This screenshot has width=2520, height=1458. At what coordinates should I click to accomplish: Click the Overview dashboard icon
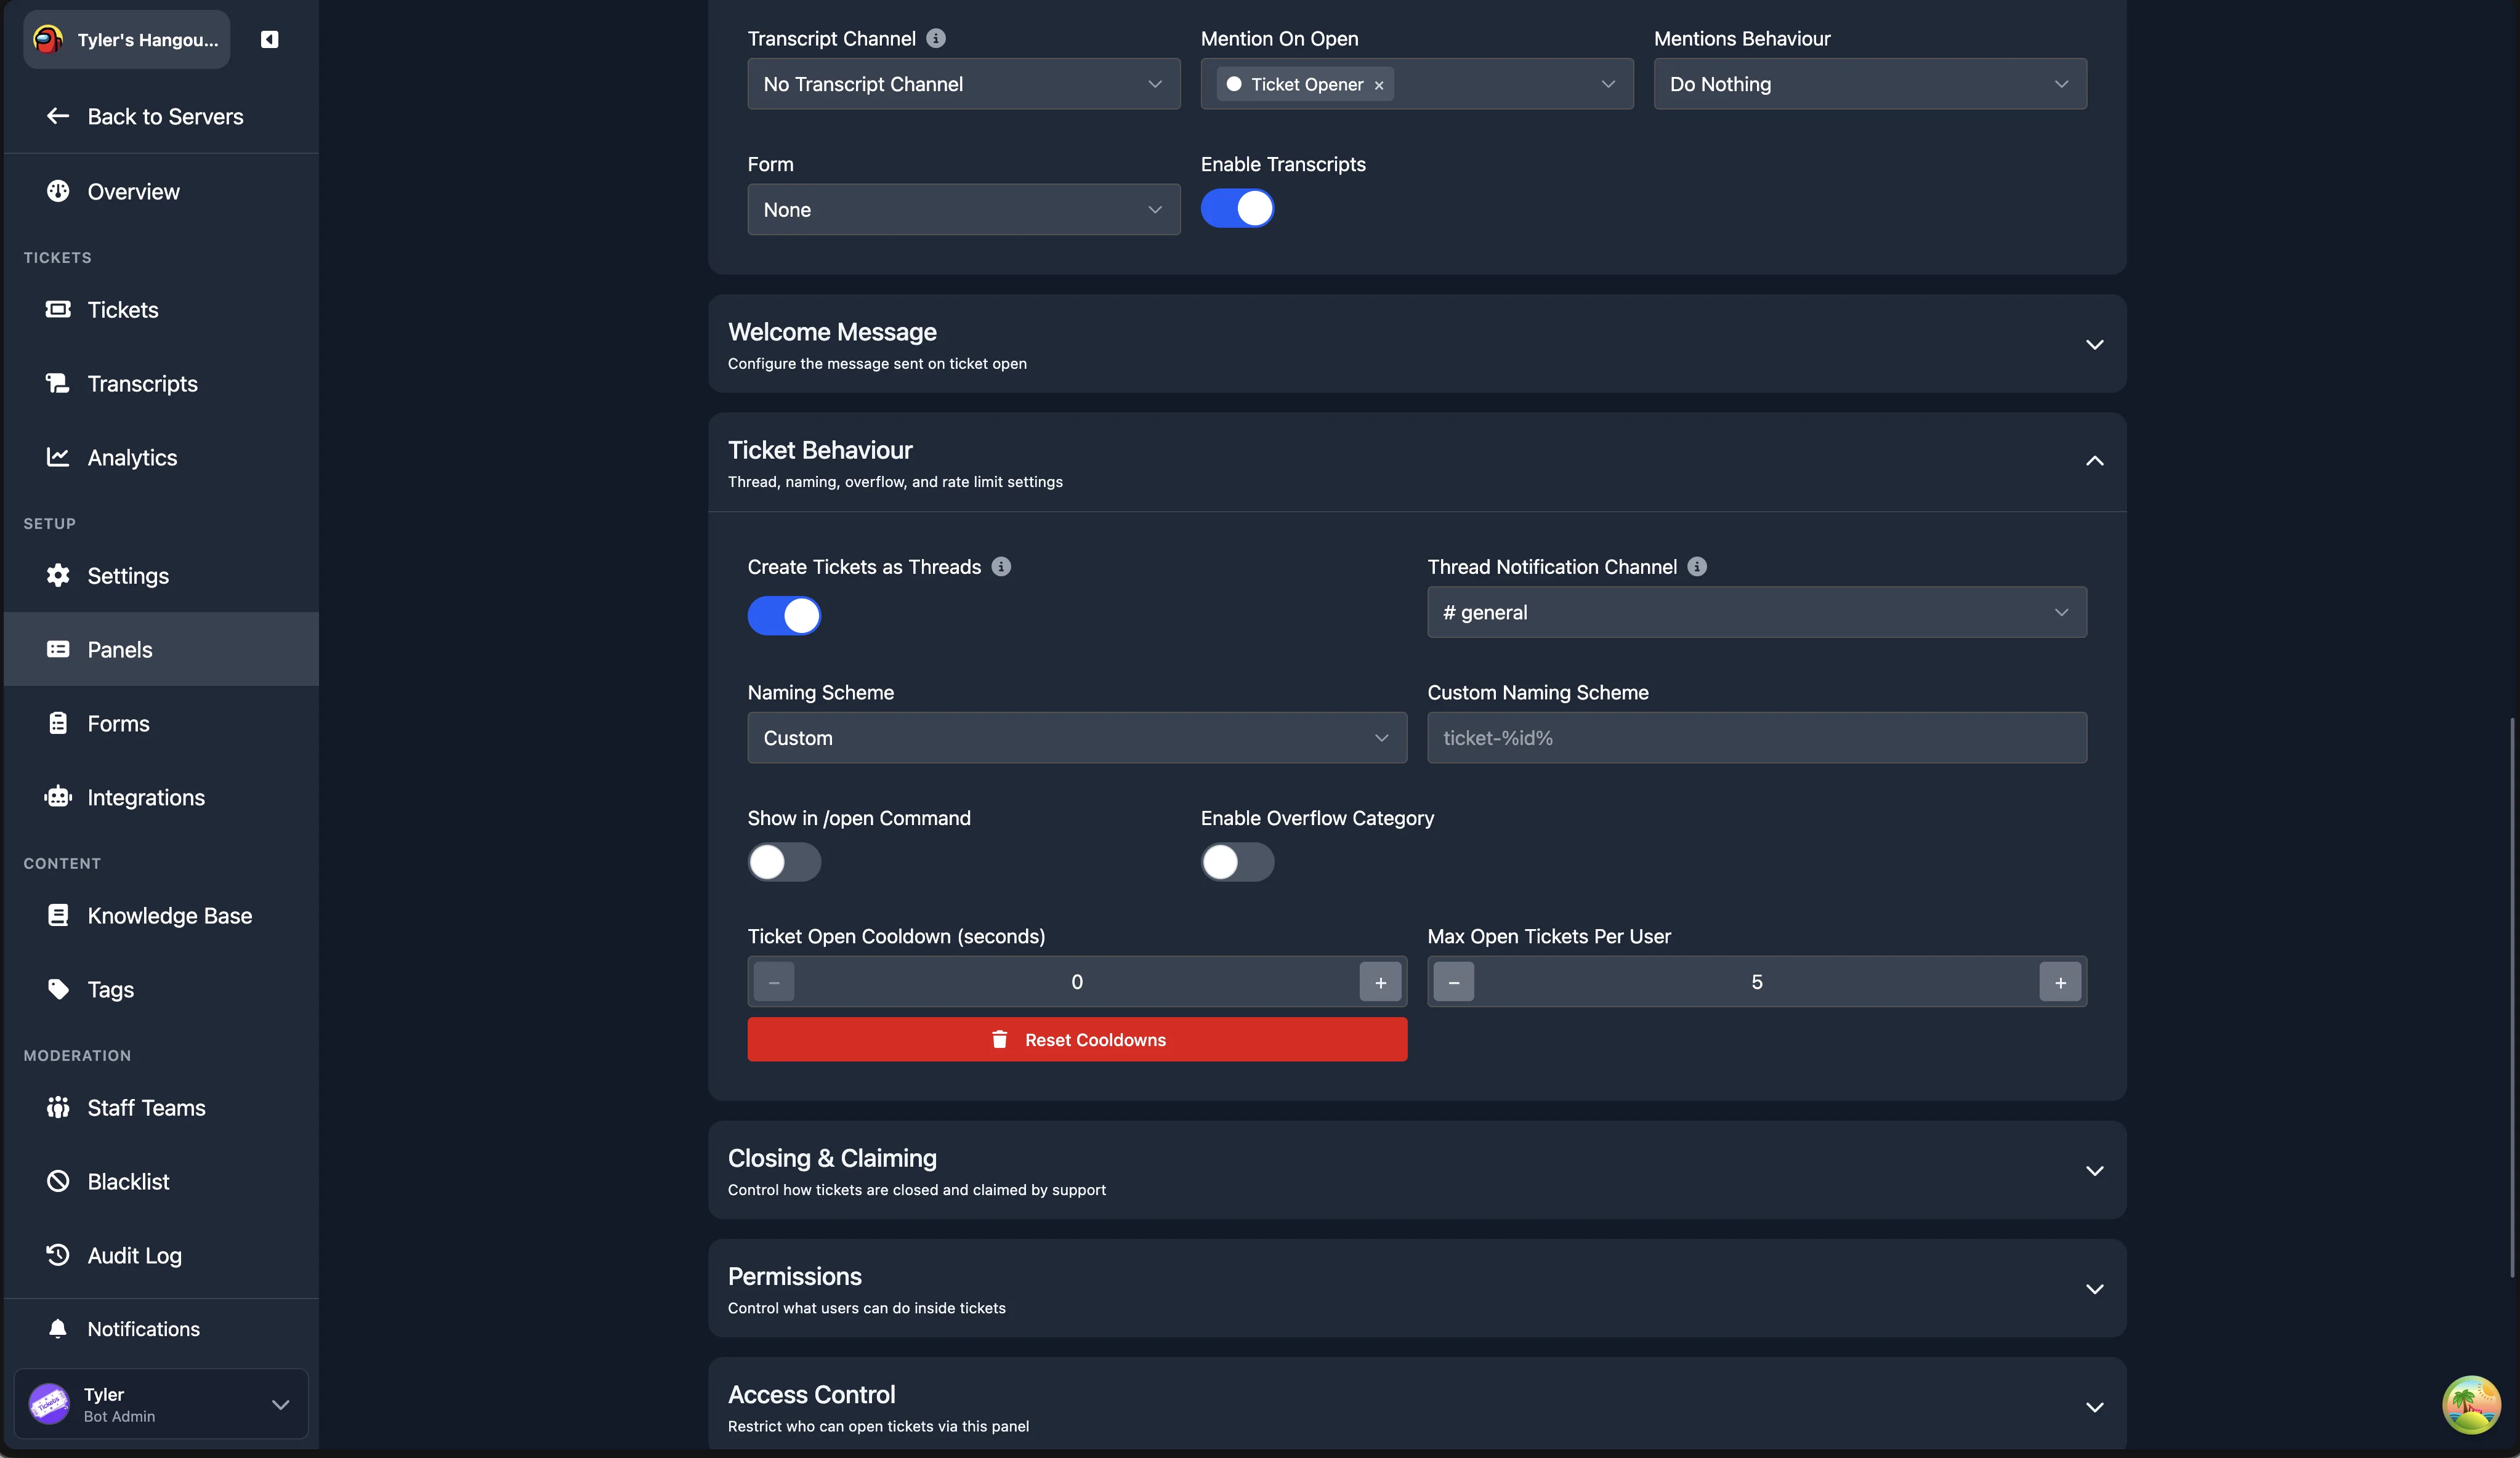58,191
